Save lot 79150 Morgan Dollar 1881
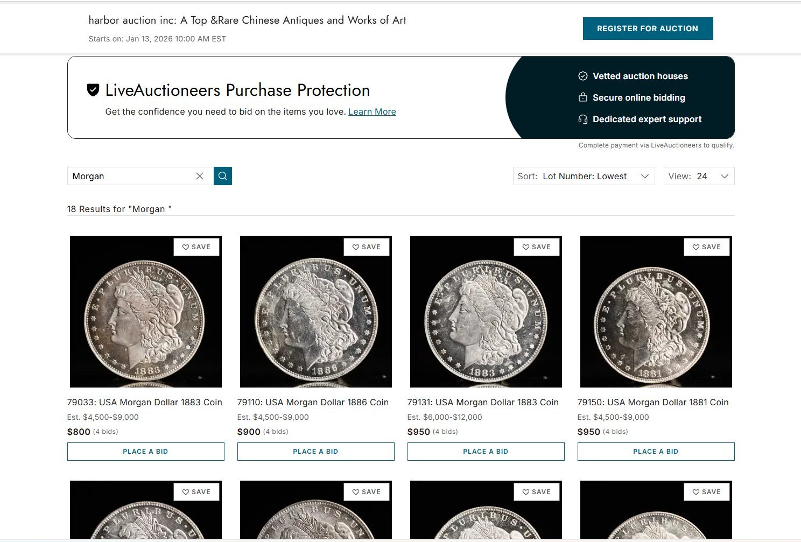The height and width of the screenshot is (542, 801). [x=707, y=247]
